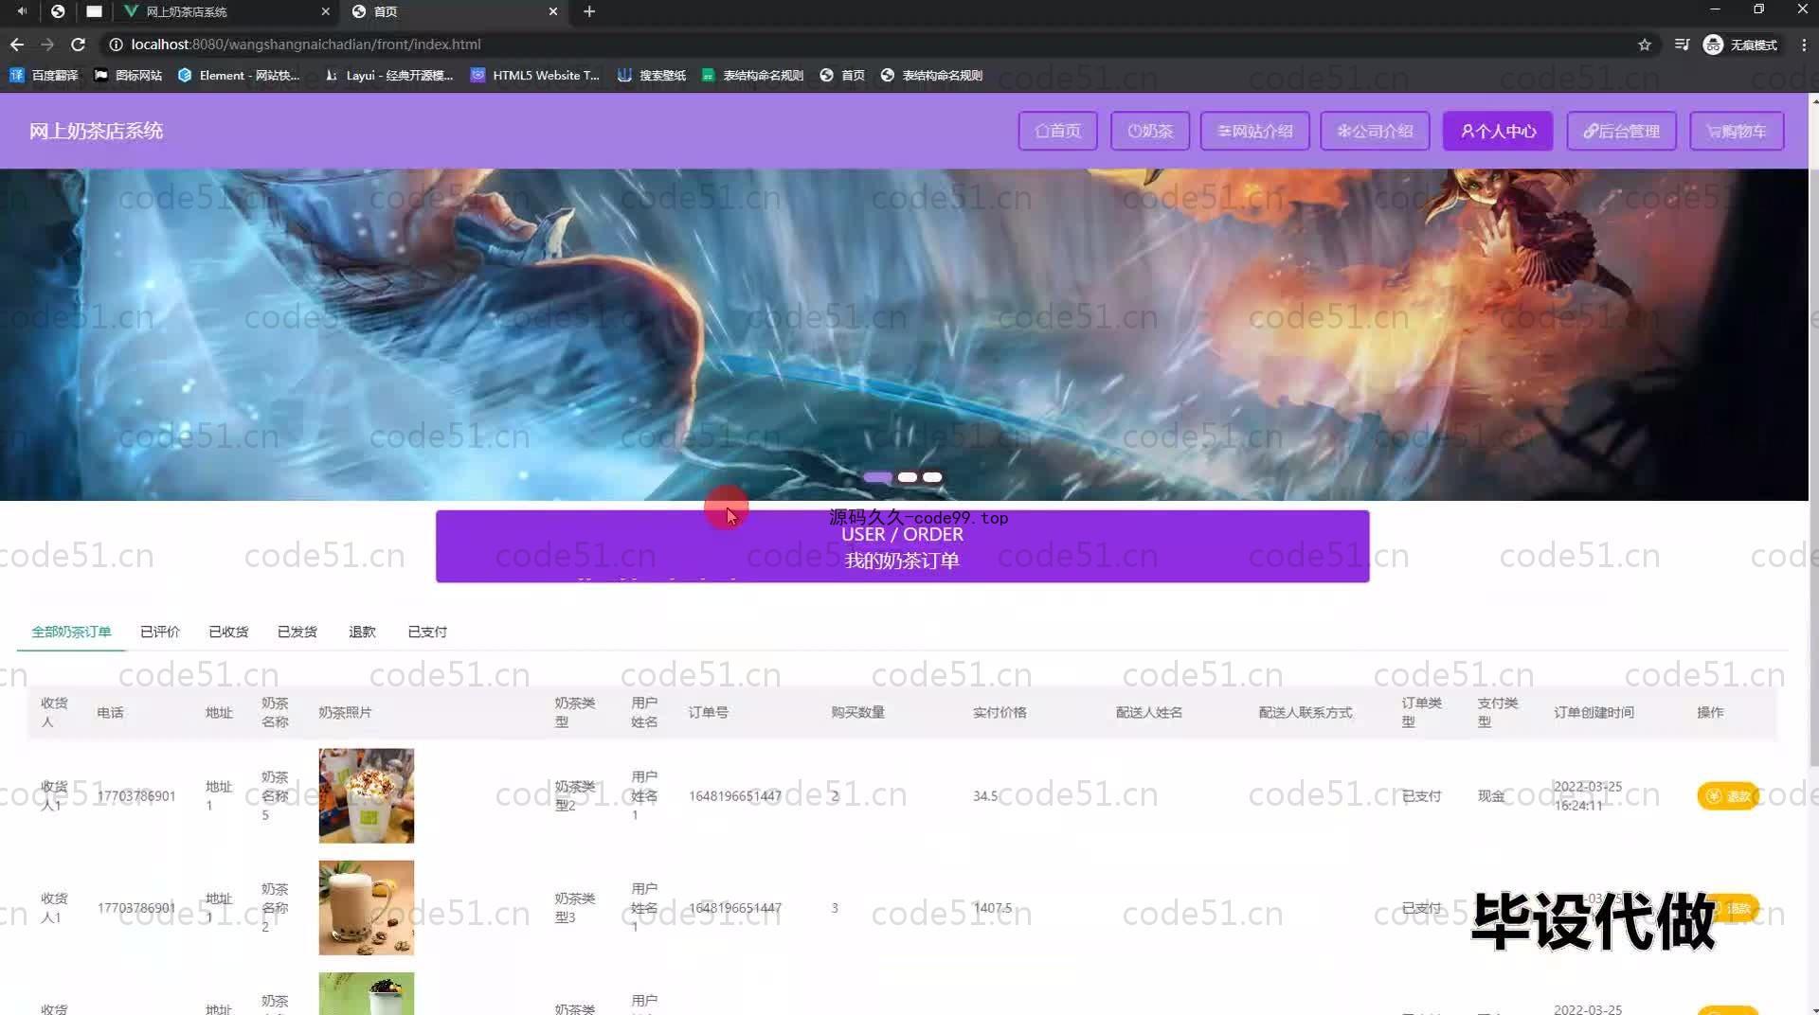This screenshot has width=1819, height=1015.
Task: Select the third carousel indicator dot
Action: [932, 477]
